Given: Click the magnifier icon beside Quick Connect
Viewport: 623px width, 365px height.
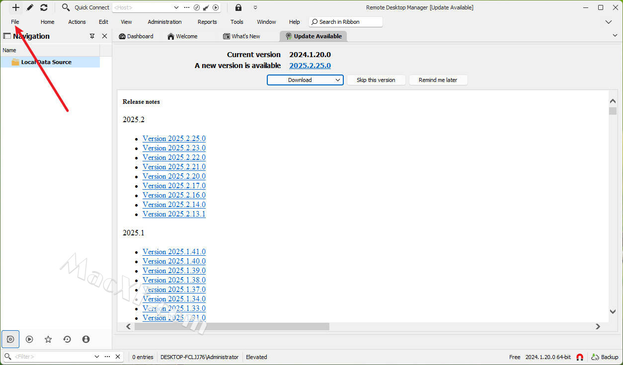Looking at the screenshot, I should 66,7.
